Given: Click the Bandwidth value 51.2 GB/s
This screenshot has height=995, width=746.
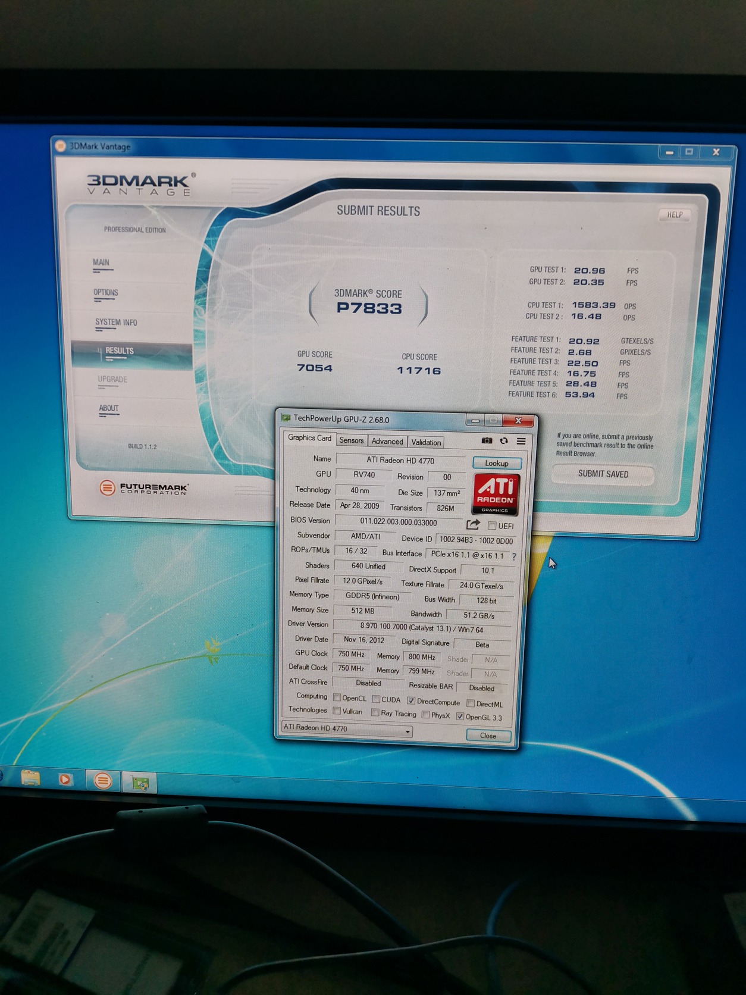Looking at the screenshot, I should point(479,615).
